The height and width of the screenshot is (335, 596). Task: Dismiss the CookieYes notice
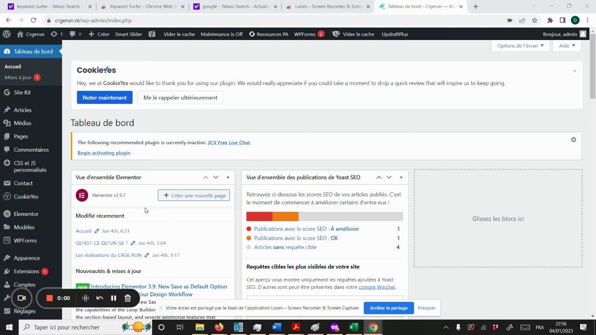click(575, 71)
